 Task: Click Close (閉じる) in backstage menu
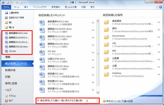(x=9, y=27)
